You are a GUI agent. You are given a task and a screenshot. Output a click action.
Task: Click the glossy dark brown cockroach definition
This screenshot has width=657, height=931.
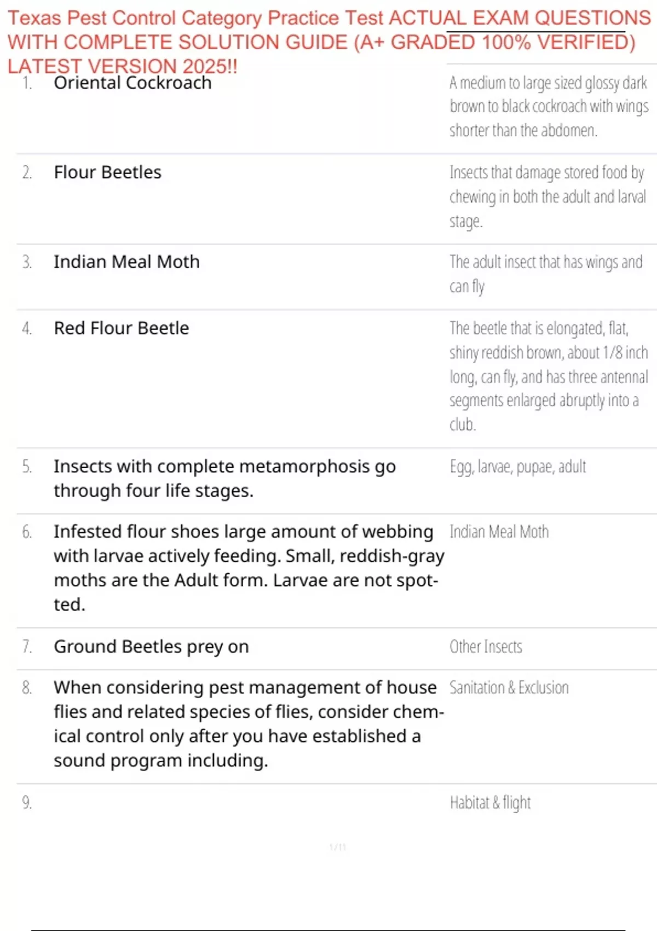(549, 106)
